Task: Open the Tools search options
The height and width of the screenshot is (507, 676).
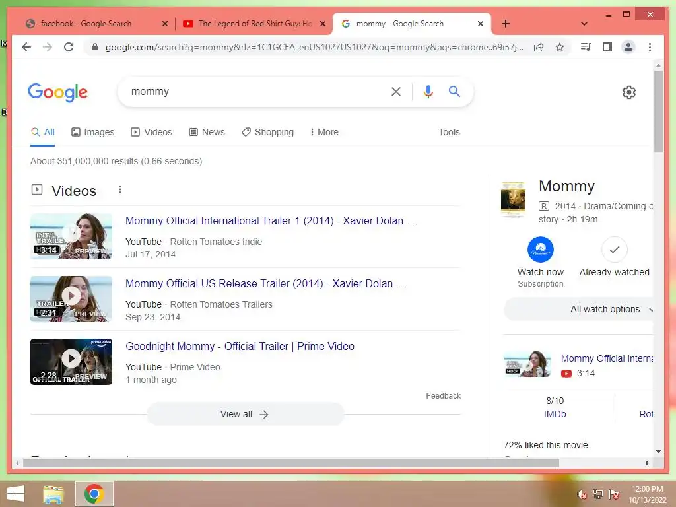Action: pos(449,132)
